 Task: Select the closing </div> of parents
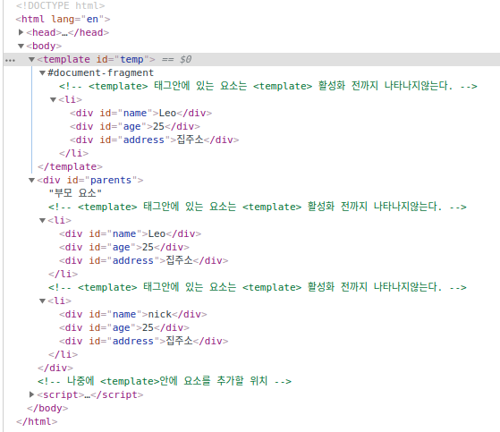click(55, 368)
